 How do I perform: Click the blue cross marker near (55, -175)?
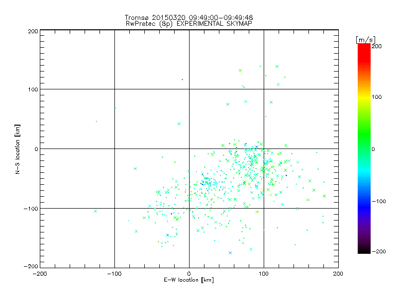230,253
